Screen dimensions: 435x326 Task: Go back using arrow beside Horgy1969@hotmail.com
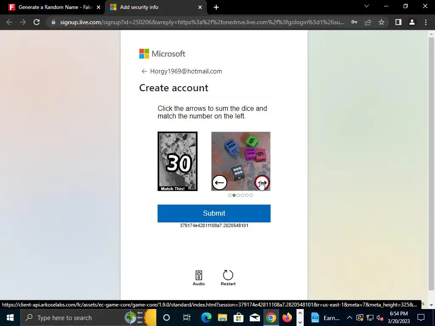tap(144, 71)
